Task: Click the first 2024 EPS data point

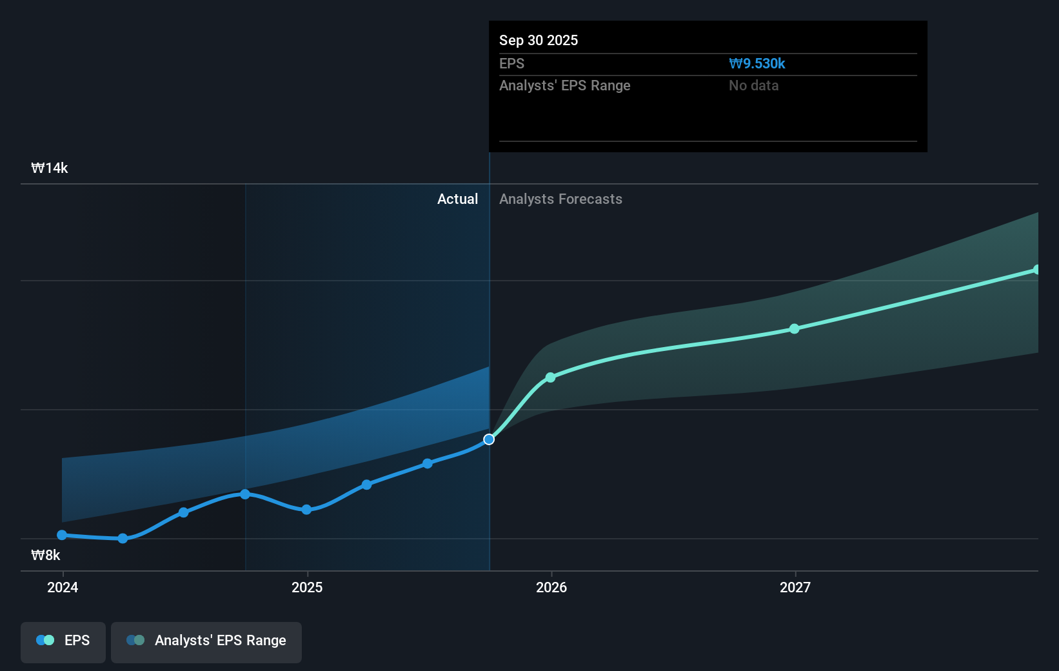Action: click(x=61, y=534)
